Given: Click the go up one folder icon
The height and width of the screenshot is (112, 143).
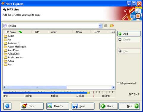Looking at the screenshot, I should coord(106,25).
